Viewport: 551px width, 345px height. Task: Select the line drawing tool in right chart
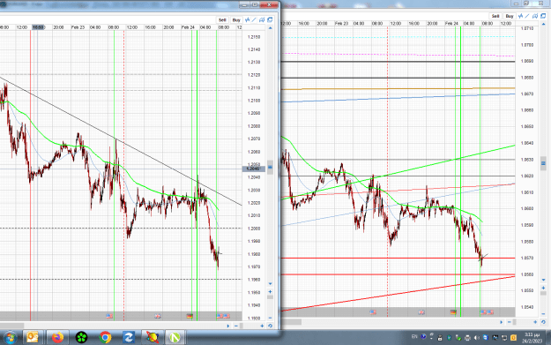[527, 16]
